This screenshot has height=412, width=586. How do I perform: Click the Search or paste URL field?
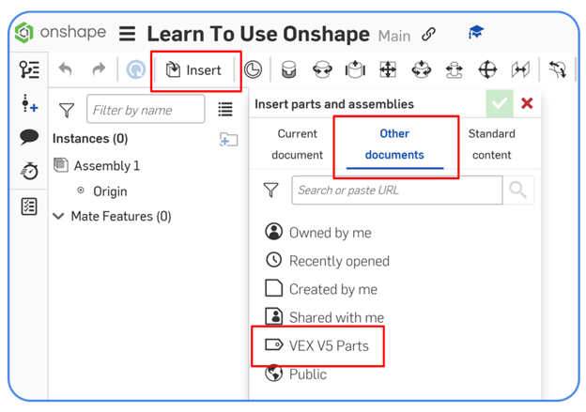(396, 190)
